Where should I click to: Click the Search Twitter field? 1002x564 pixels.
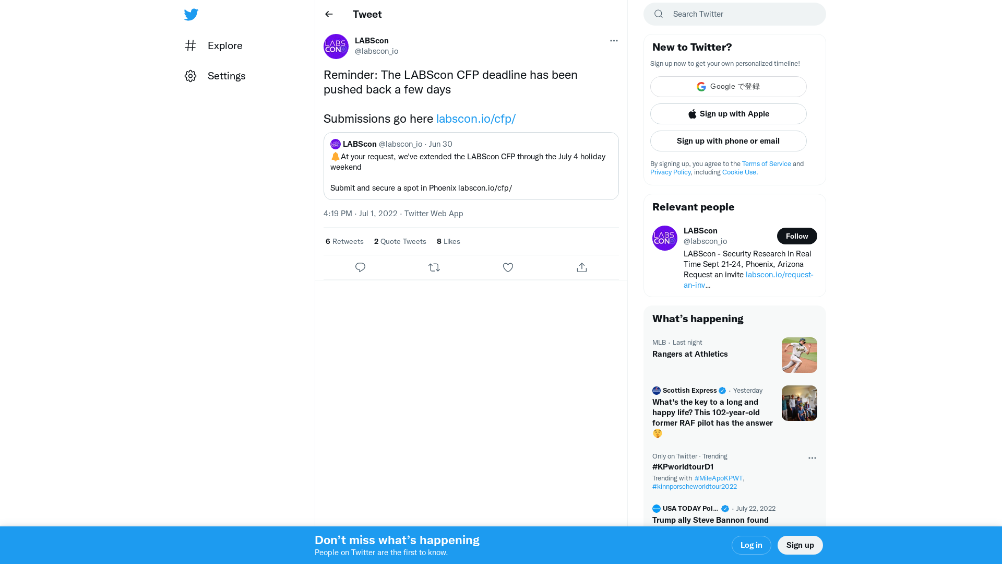point(741,14)
